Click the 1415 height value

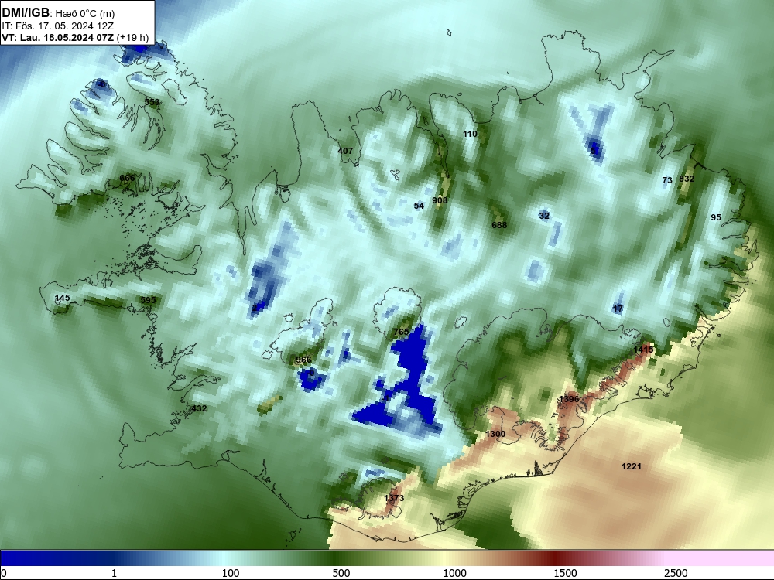pos(643,350)
